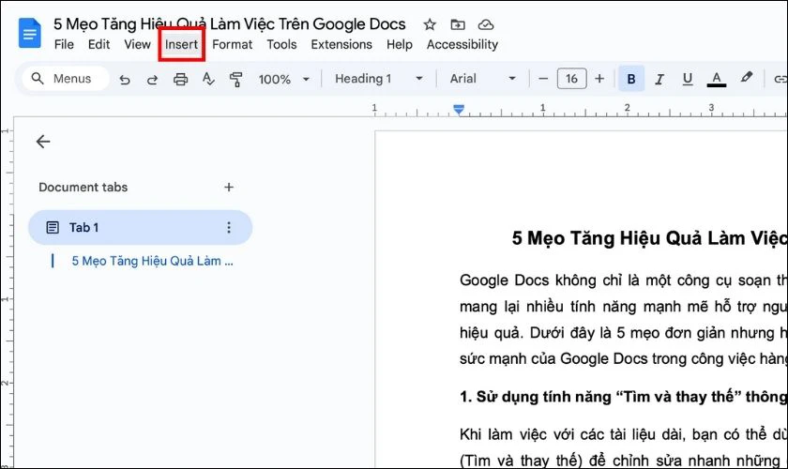The width and height of the screenshot is (788, 469).
Task: Click the left indent marker on ruler
Action: pyautogui.click(x=459, y=109)
